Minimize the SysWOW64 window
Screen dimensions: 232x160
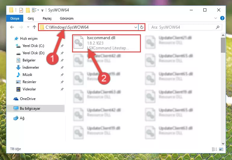191,10
